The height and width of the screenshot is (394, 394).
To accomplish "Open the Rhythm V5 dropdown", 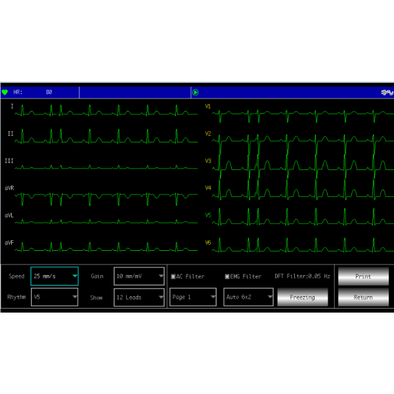I will point(55,297).
